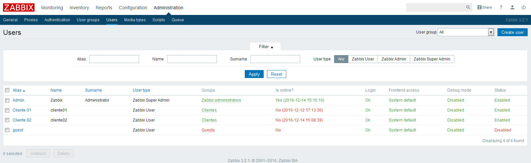
Task: Open the Cliente 02 user link
Action: 22,120
